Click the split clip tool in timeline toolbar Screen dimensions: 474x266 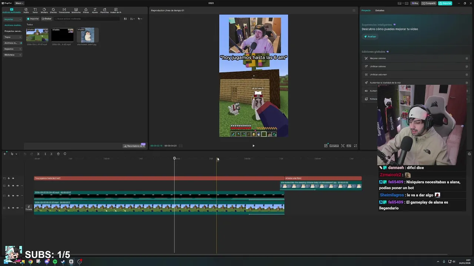[x=38, y=154]
